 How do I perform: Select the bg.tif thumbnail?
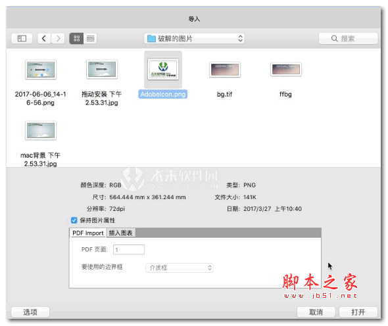[x=225, y=70]
